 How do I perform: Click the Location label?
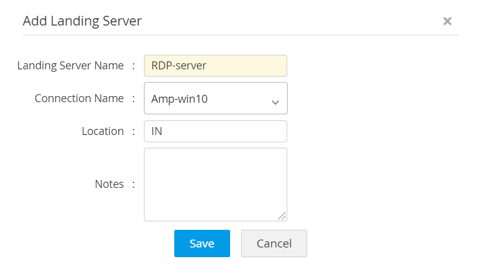point(103,131)
